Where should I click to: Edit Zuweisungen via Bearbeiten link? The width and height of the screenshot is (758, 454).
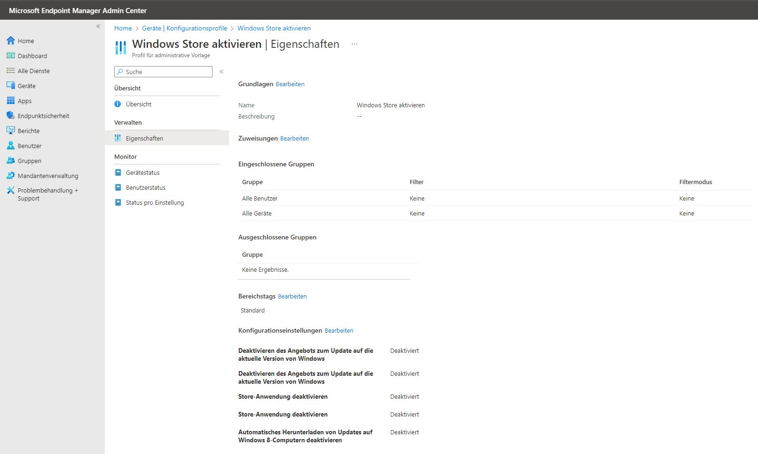pos(294,139)
